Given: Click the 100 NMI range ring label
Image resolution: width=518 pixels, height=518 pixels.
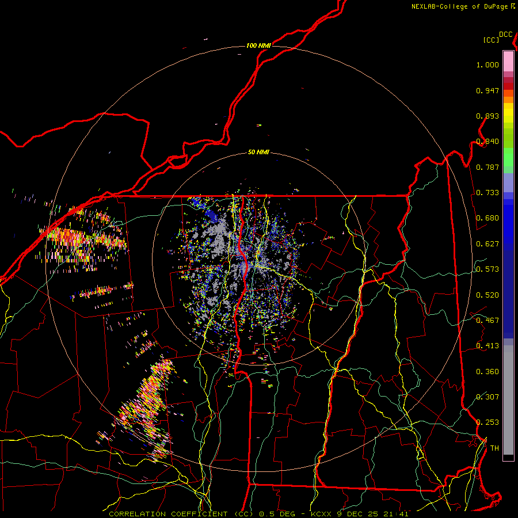Looking at the screenshot, I should (258, 45).
